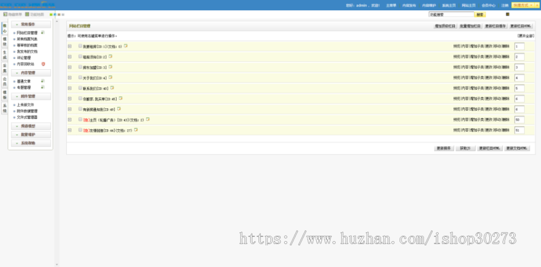Tick the checkbox for row ID:1

click(x=80, y=46)
